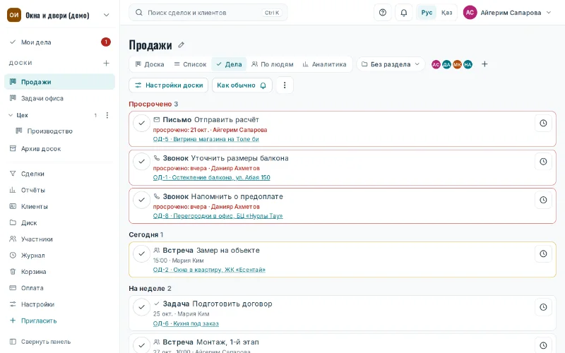Viewport: 565px width, 353px height.
Task: Open Участники in the sidebar
Action: point(59,239)
